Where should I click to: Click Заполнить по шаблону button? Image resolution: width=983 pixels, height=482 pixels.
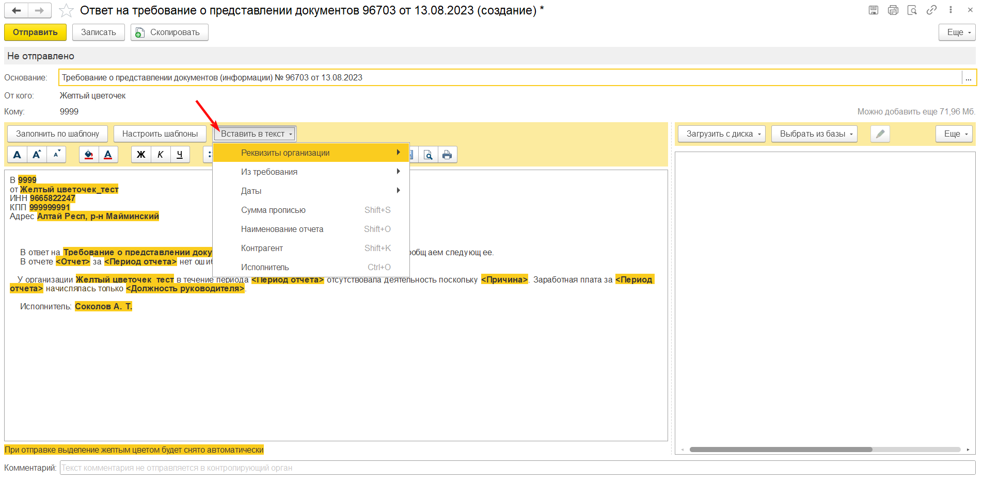(x=57, y=134)
